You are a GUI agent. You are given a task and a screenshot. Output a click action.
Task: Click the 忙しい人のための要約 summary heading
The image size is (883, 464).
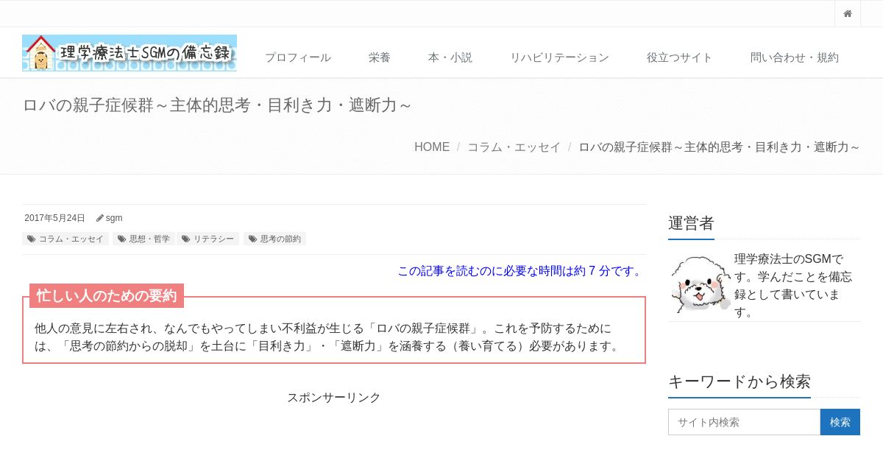pyautogui.click(x=107, y=295)
